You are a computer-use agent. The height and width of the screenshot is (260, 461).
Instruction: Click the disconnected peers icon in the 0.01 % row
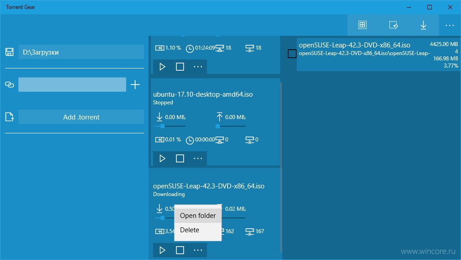point(250,140)
